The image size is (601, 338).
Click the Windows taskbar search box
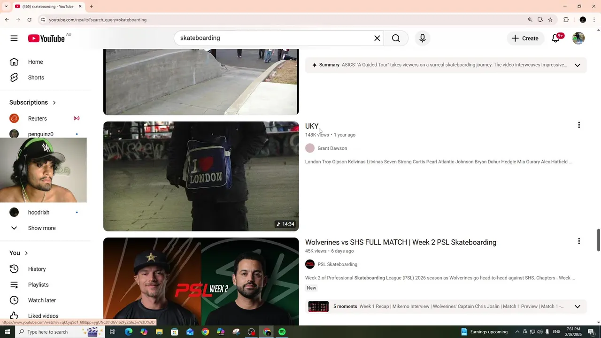tap(59, 332)
